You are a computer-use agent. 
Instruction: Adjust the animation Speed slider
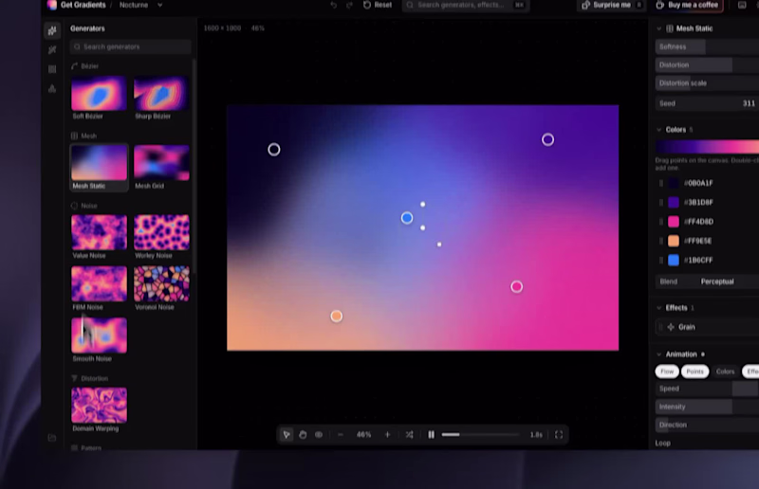(707, 389)
